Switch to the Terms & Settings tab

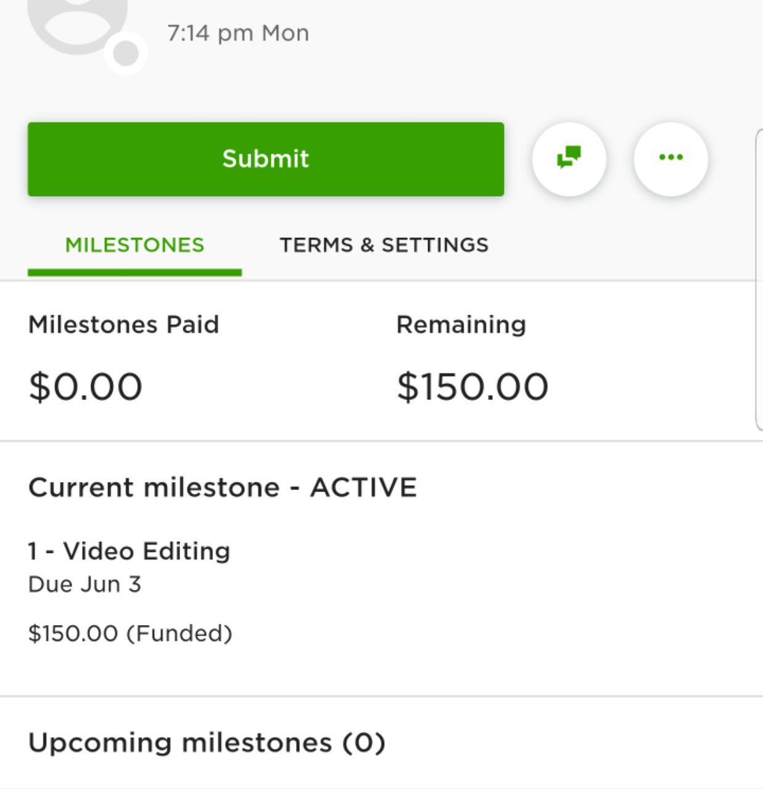(x=384, y=245)
